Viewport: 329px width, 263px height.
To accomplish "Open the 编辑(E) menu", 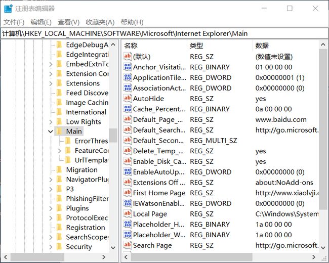I will 41,22.
